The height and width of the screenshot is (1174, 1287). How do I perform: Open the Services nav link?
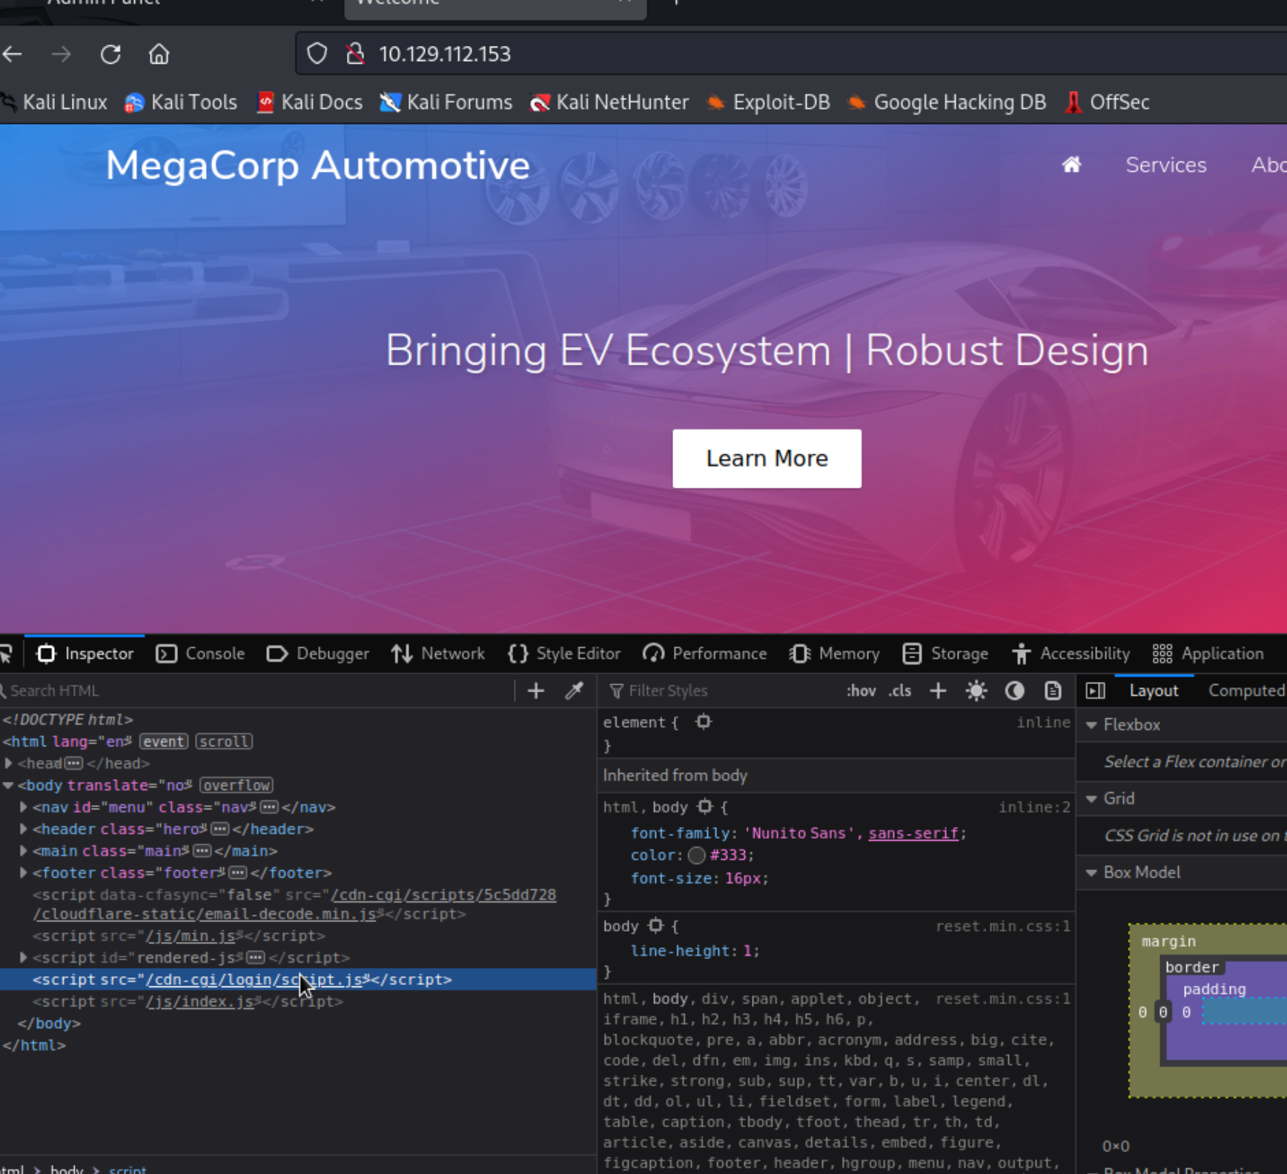(x=1165, y=165)
